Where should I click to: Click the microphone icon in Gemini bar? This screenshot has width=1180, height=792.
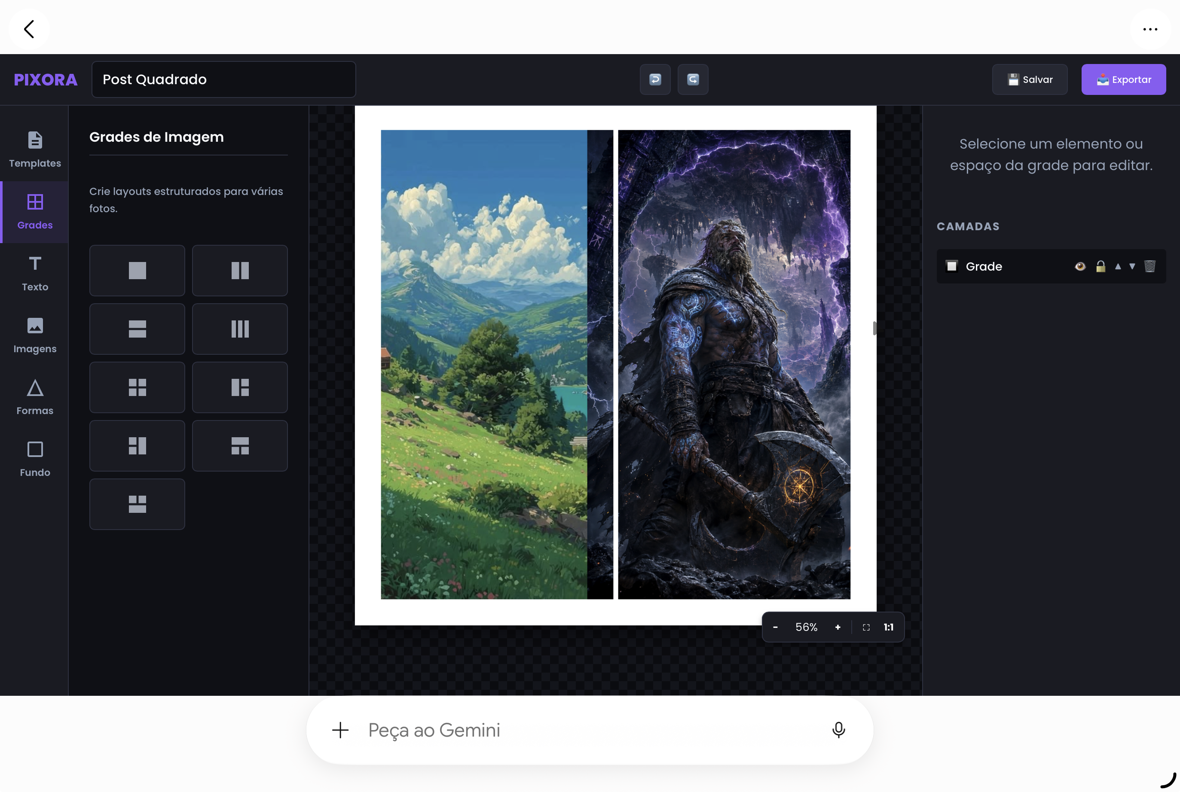pos(838,730)
